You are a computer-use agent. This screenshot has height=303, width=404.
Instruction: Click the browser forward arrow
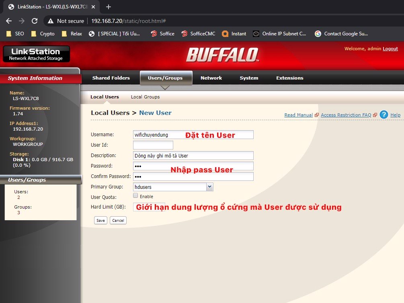pos(22,21)
